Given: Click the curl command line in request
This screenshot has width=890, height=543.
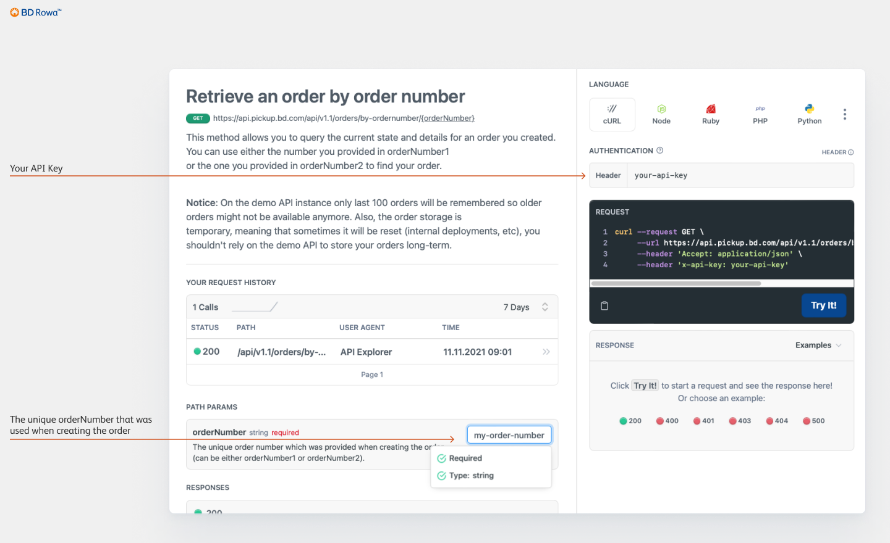Looking at the screenshot, I should (659, 232).
